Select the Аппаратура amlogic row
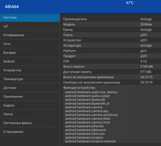Screen dimensions: 161x146 point(112,45)
